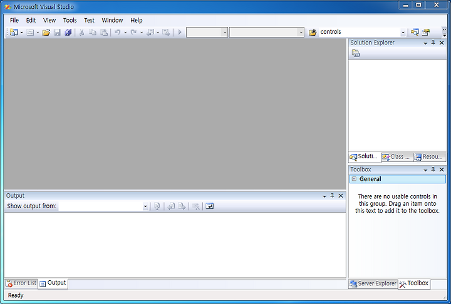Switch to the Error List tab
This screenshot has width=451, height=304.
[x=21, y=283]
